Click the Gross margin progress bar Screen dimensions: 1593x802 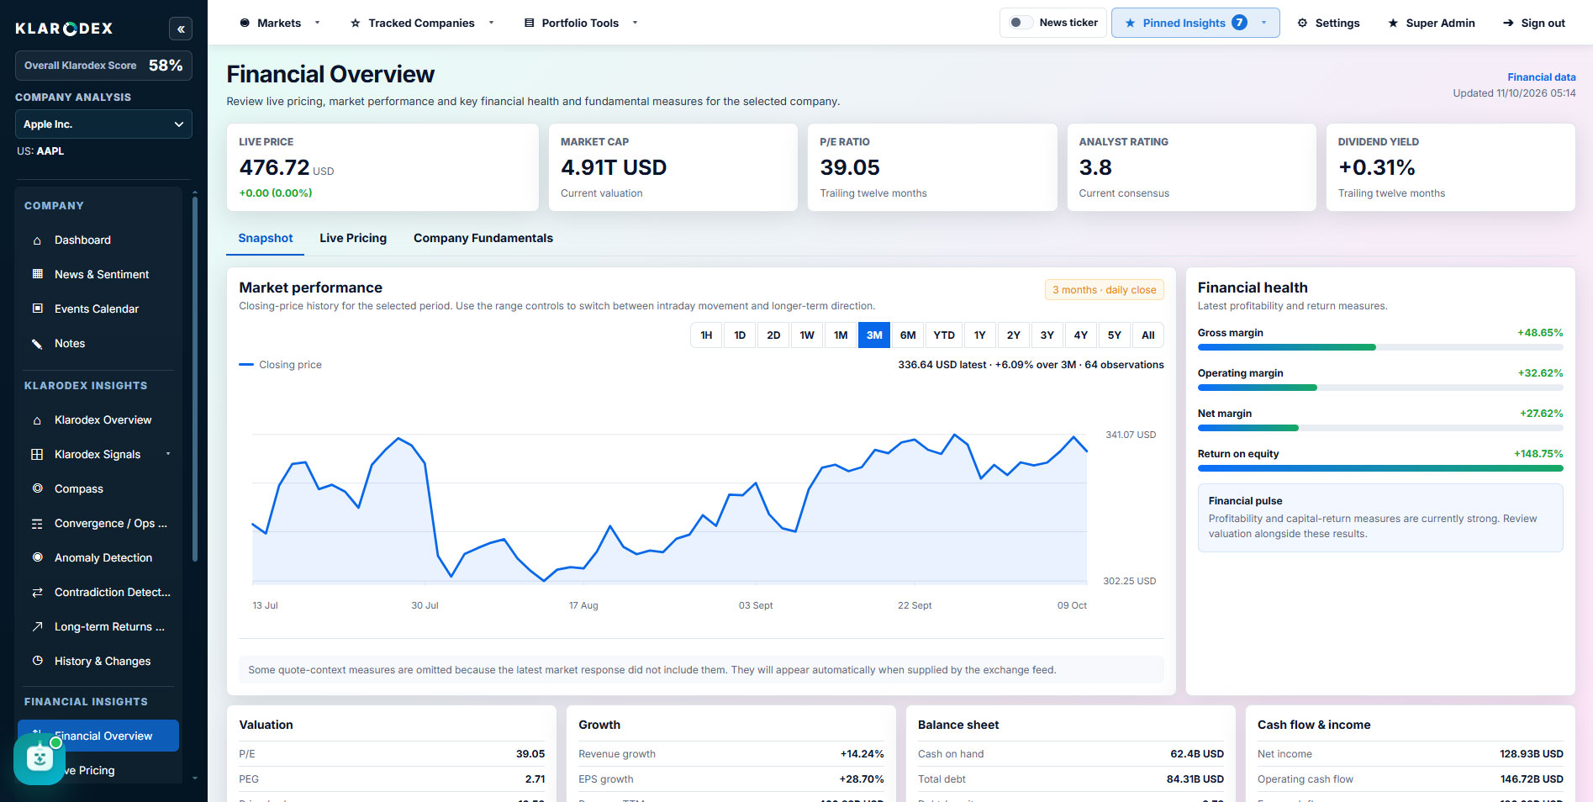tap(1380, 347)
